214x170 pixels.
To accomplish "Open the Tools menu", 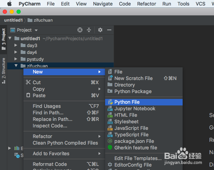I will click(183, 4).
